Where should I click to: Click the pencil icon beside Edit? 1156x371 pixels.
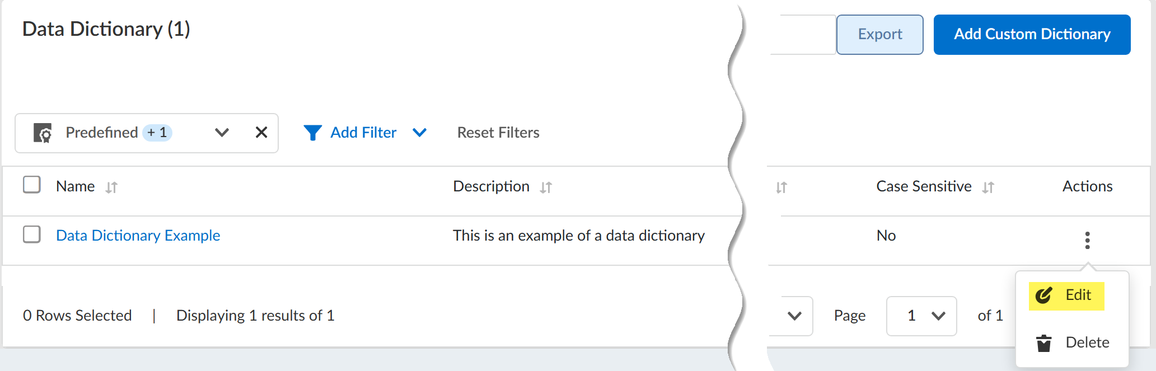pos(1043,295)
